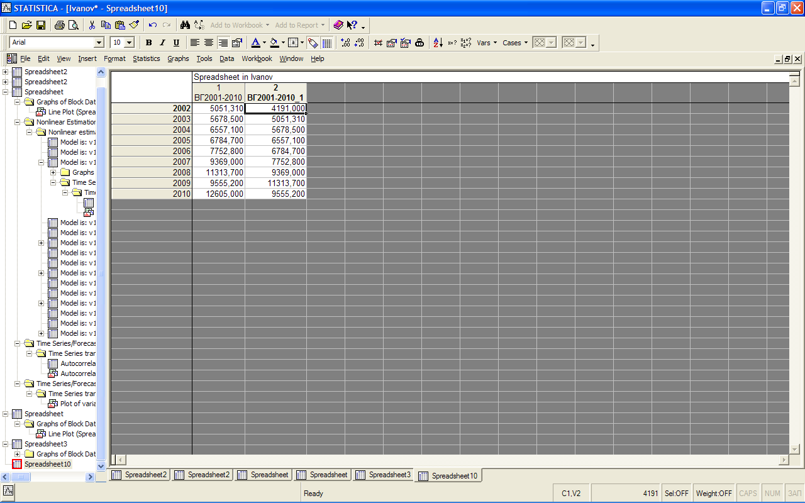The width and height of the screenshot is (805, 503).
Task: Click the workbook tree vertical scrollbar
Action: pyautogui.click(x=101, y=268)
